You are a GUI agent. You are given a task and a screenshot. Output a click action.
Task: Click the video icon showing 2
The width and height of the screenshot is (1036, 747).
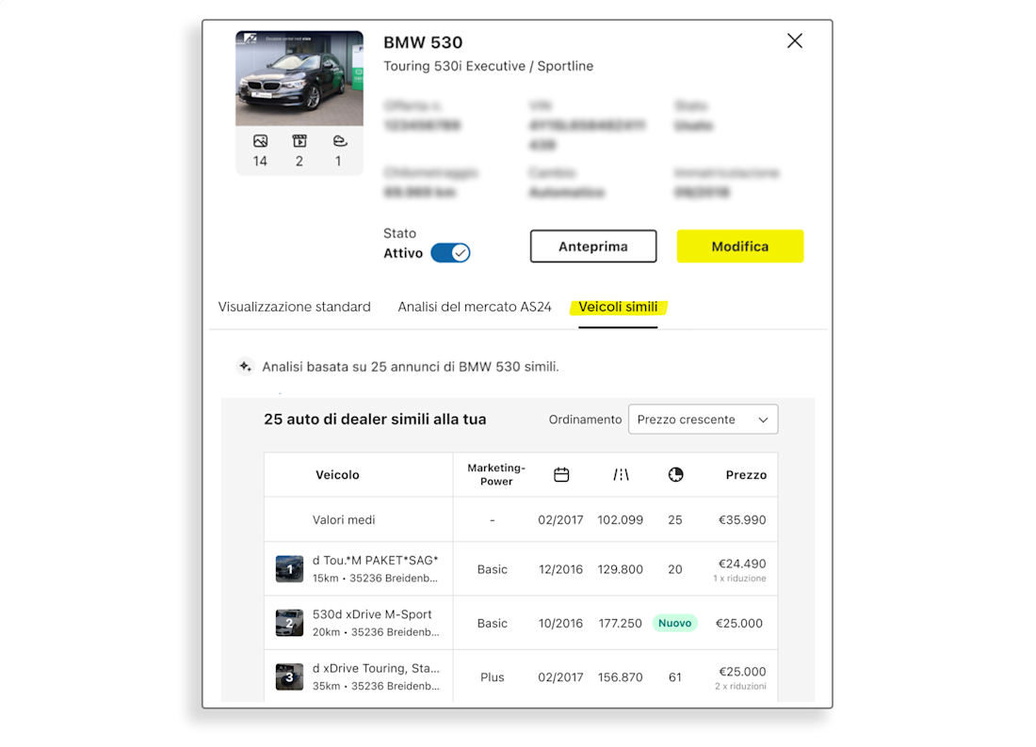coord(299,141)
